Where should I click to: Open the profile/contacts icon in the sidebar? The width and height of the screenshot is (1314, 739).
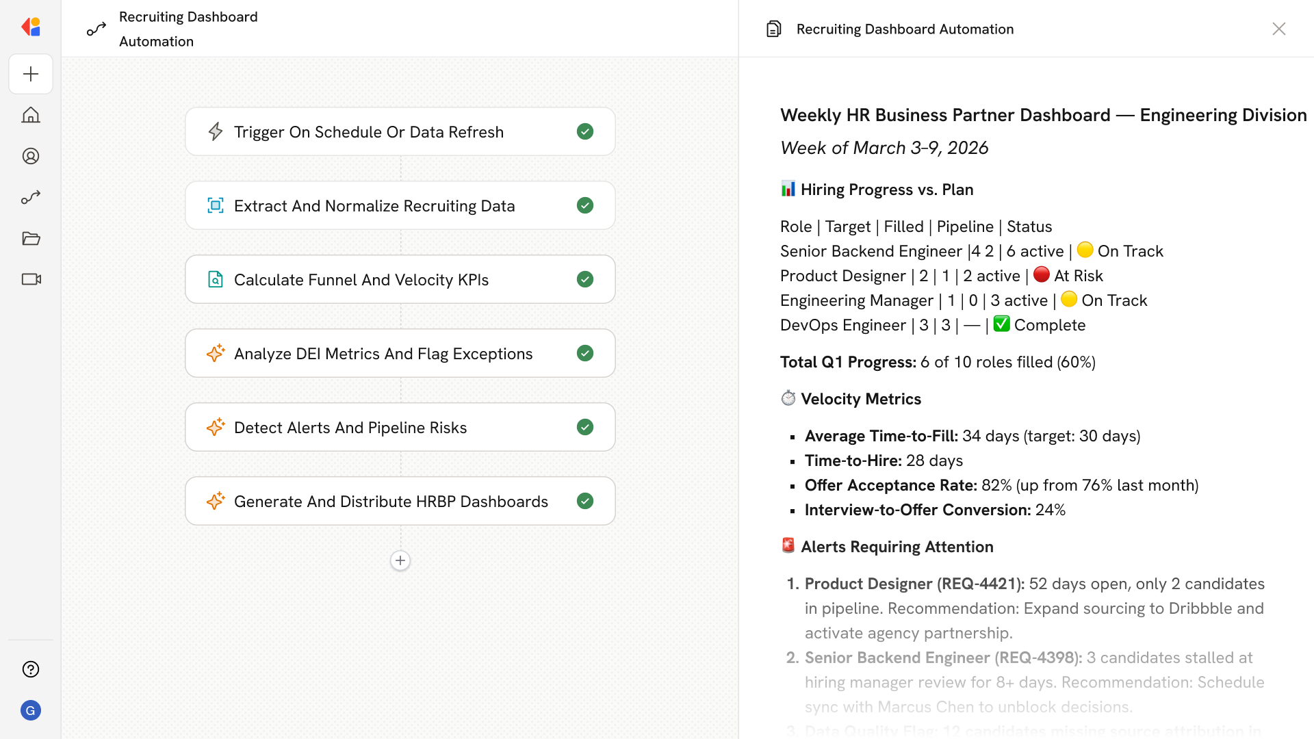pyautogui.click(x=31, y=156)
